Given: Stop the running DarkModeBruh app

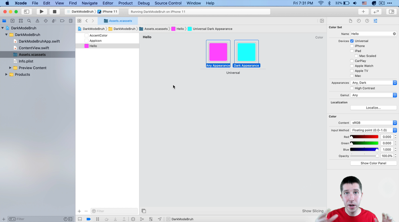Looking at the screenshot, I should point(54,12).
